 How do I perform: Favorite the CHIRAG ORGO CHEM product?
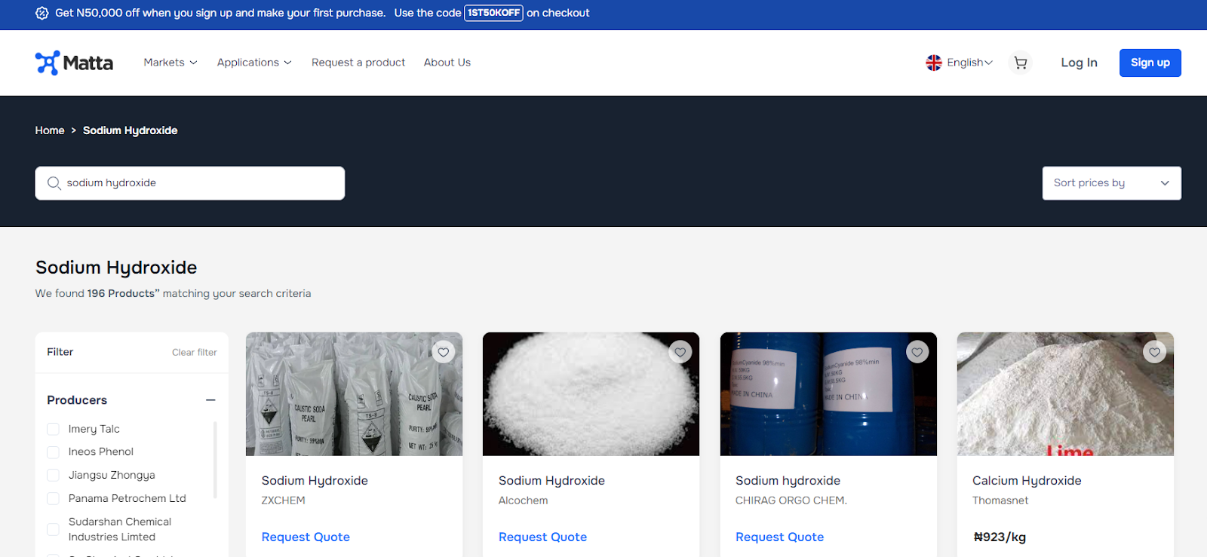point(917,352)
